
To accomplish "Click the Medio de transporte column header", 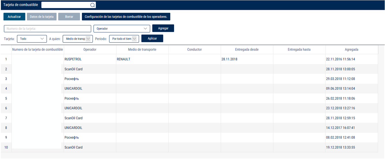I will (x=142, y=50).
